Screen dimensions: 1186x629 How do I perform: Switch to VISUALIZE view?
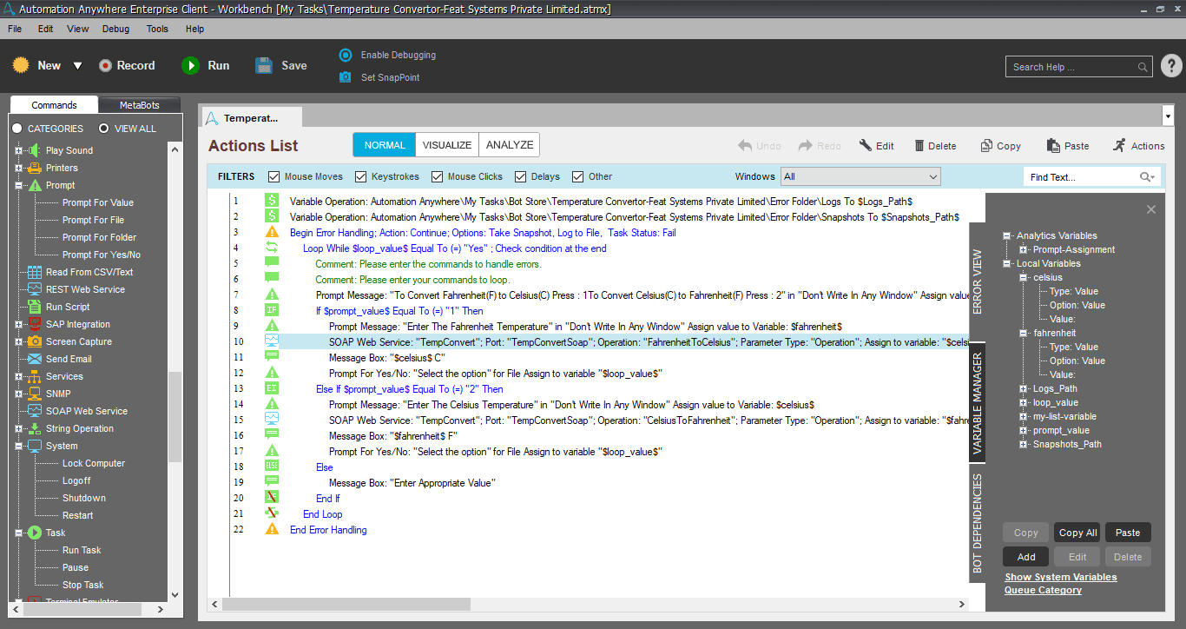coord(447,145)
